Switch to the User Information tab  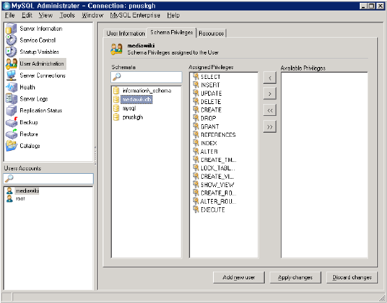[125, 34]
